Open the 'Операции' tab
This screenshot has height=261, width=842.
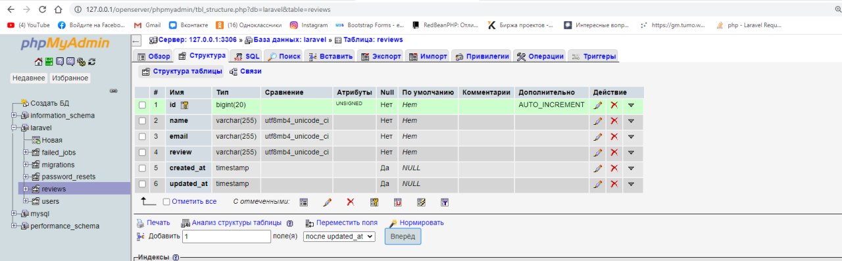540,57
